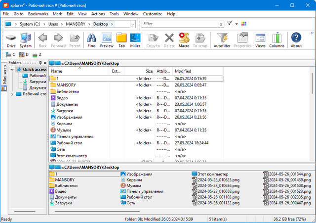
Task: Click the Mini scrap side tab
Action: coord(4,76)
